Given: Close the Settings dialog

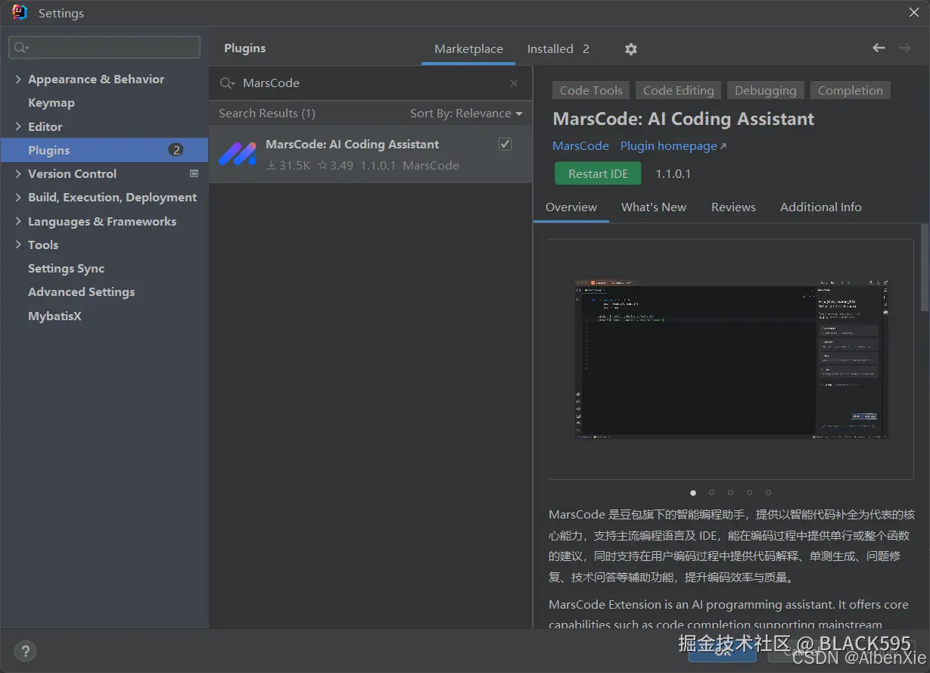Looking at the screenshot, I should (914, 13).
